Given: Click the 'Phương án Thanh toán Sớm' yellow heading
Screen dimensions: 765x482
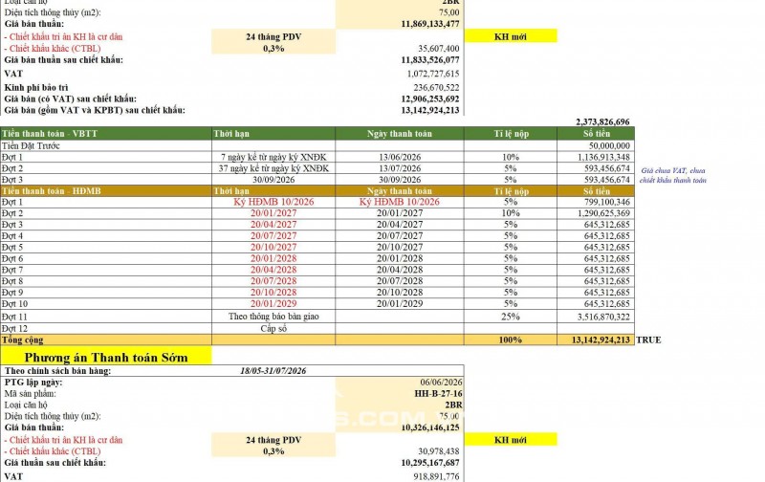Looking at the screenshot, I should pos(106,358).
